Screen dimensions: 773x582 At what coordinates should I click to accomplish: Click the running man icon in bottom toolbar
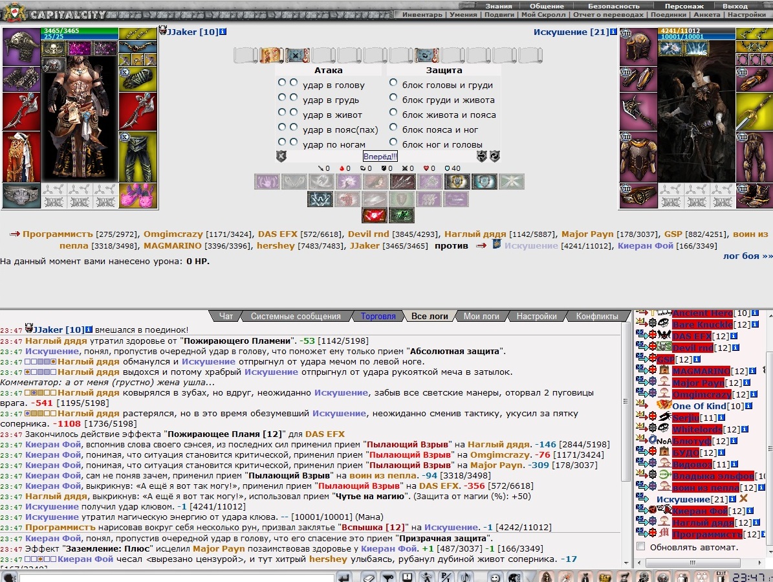pyautogui.click(x=426, y=577)
